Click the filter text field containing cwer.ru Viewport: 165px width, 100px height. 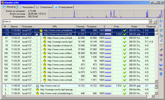coord(76,21)
